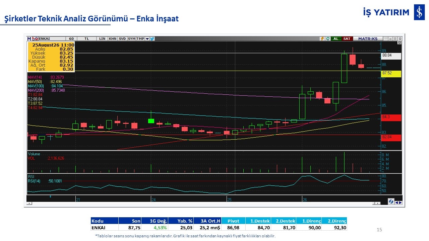The height and width of the screenshot is (241, 429).
Task: Click the green C icon
Action: tap(328, 39)
